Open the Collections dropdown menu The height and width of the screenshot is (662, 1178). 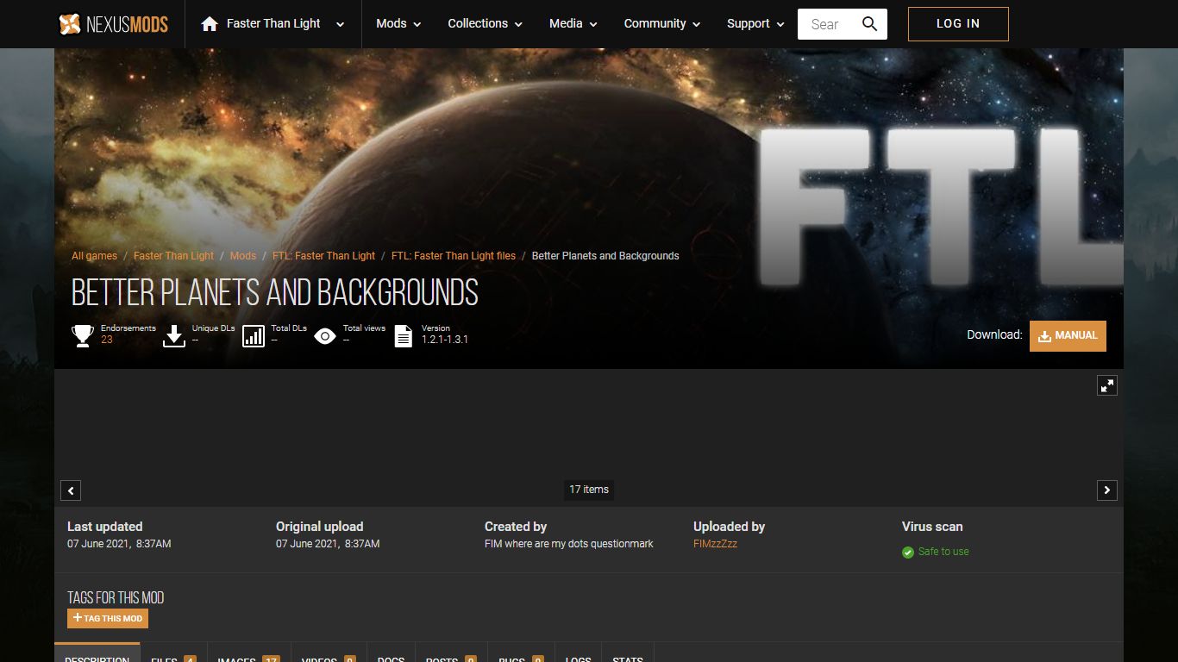click(x=486, y=24)
